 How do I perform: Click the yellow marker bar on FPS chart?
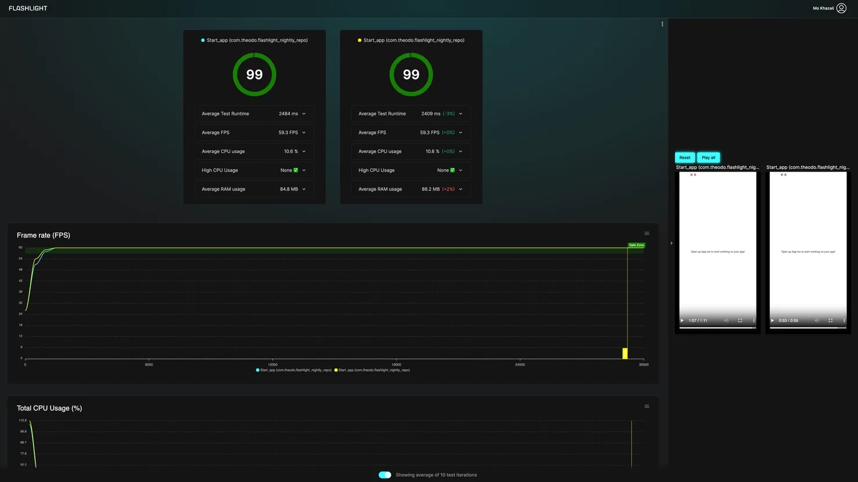click(x=625, y=353)
